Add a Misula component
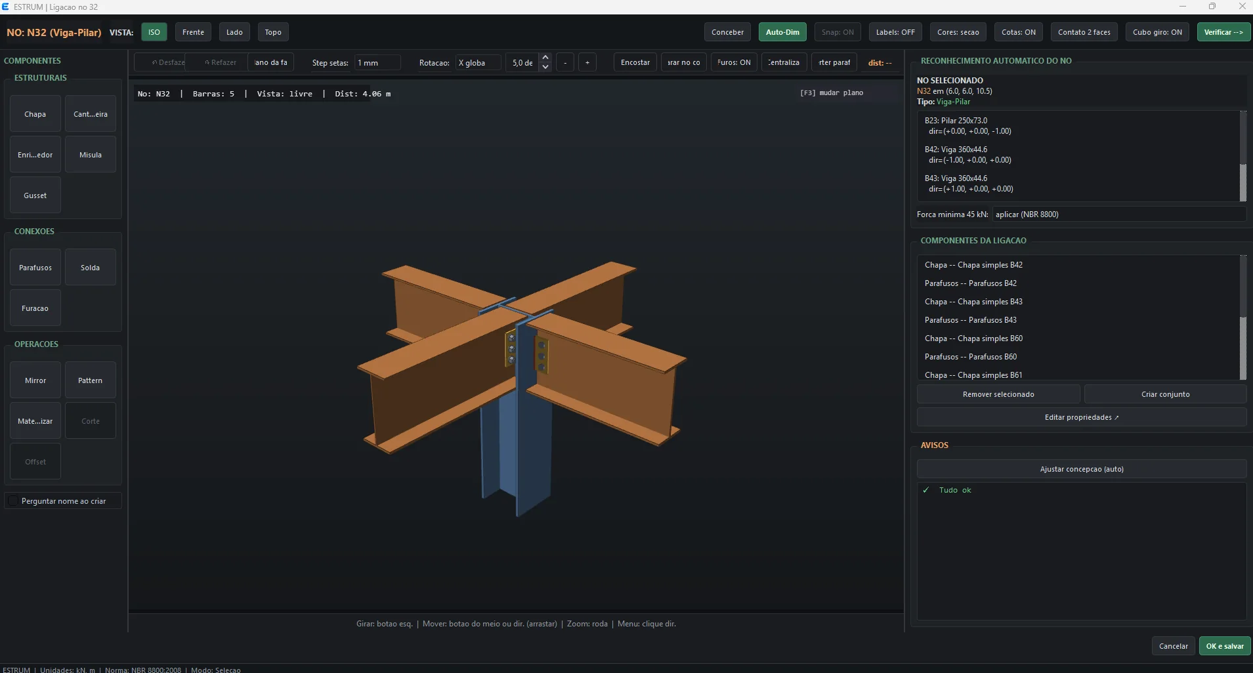This screenshot has height=673, width=1253. (91, 155)
